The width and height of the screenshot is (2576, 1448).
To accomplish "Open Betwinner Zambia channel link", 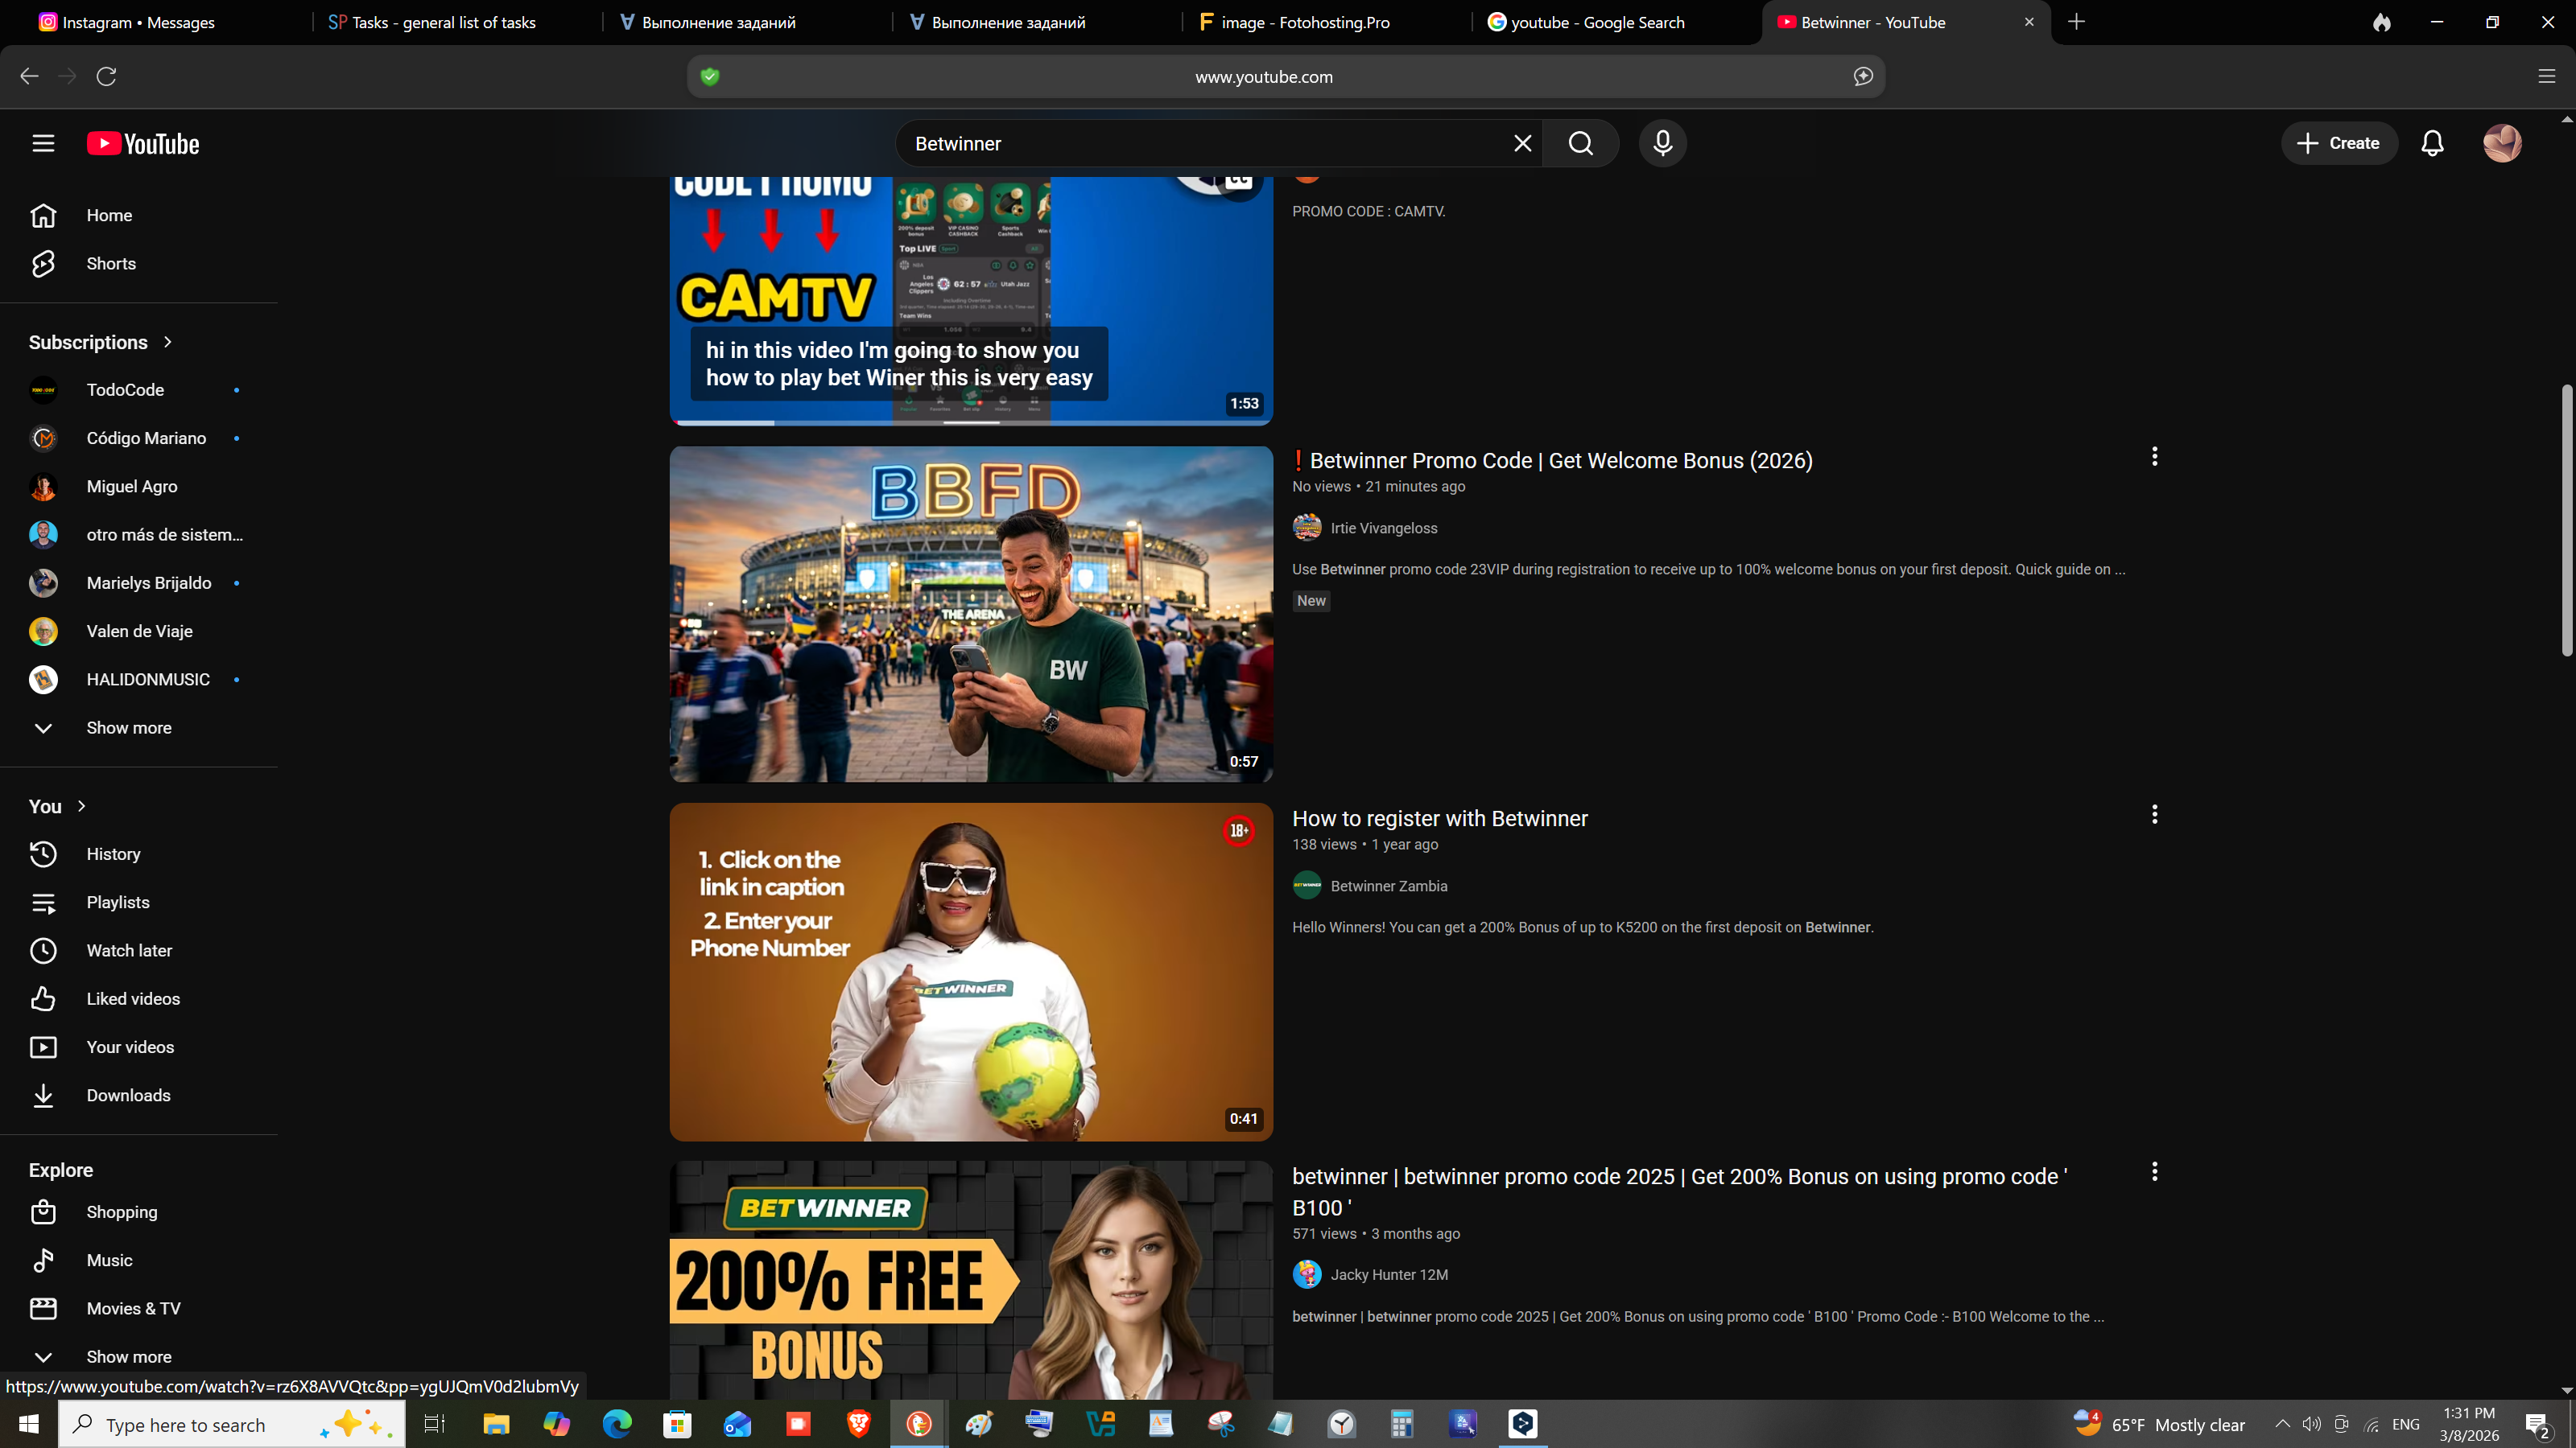I will [x=1388, y=886].
